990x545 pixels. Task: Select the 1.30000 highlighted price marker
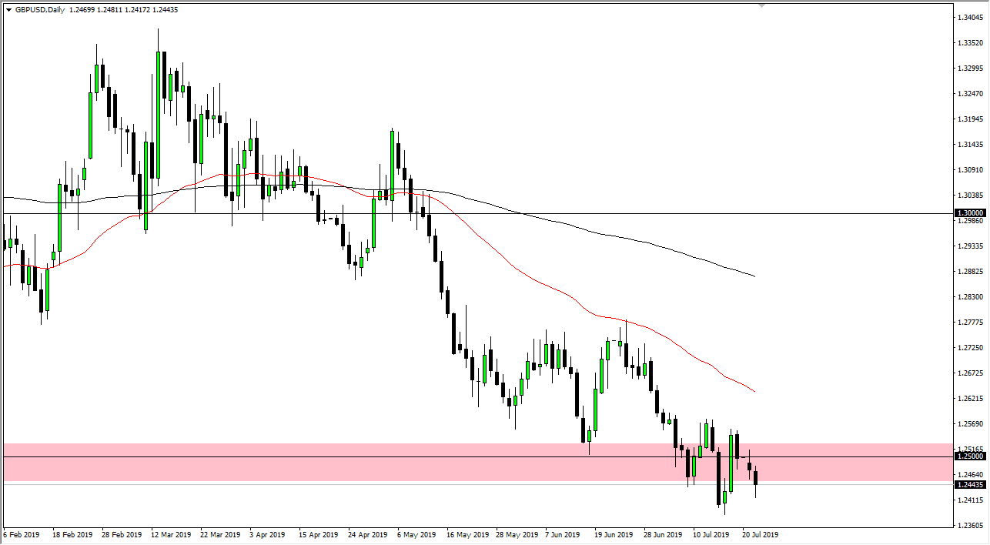pyautogui.click(x=968, y=213)
